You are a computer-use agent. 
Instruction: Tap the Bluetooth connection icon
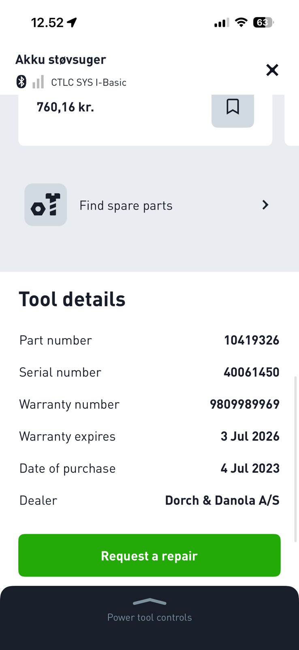21,82
